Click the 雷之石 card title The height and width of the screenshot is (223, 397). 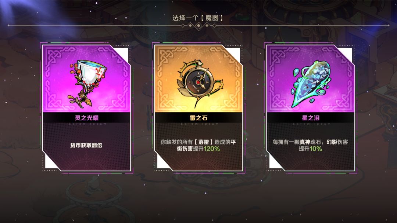pyautogui.click(x=198, y=118)
